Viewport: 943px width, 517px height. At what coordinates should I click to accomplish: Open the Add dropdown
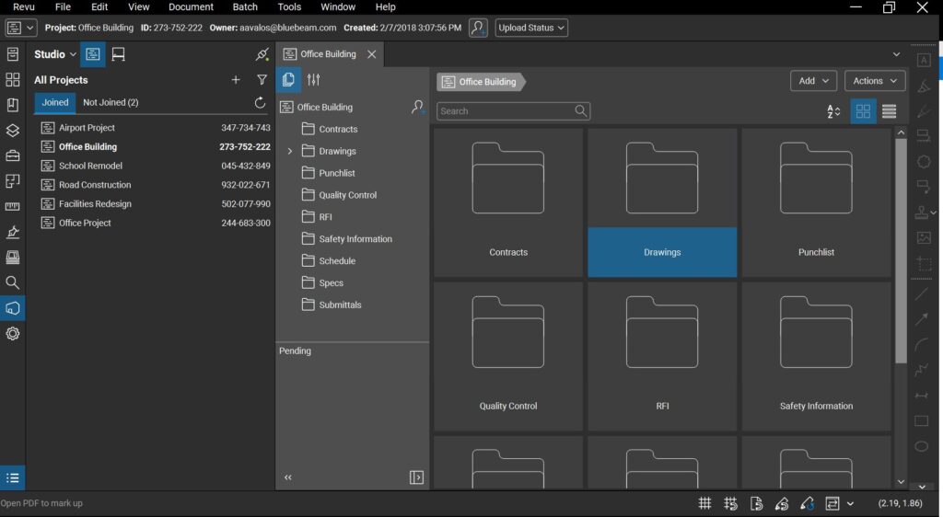pyautogui.click(x=813, y=81)
